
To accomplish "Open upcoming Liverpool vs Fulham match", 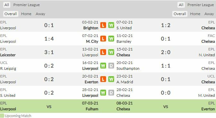I will [x=49, y=106].
